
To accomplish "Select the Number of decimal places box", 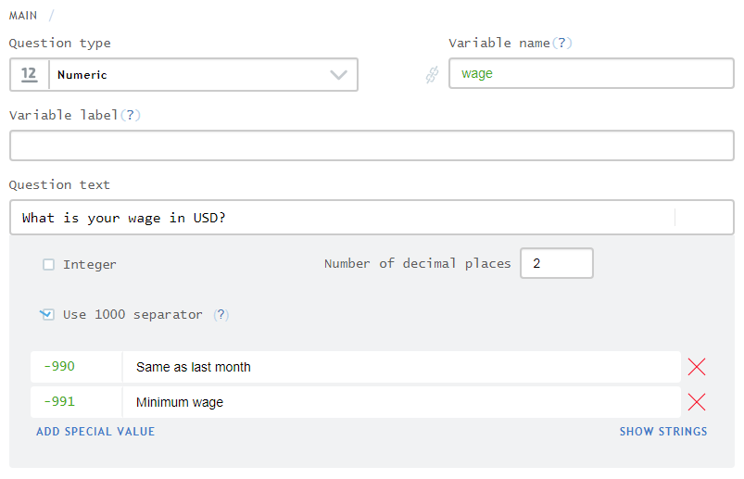I will (x=556, y=263).
